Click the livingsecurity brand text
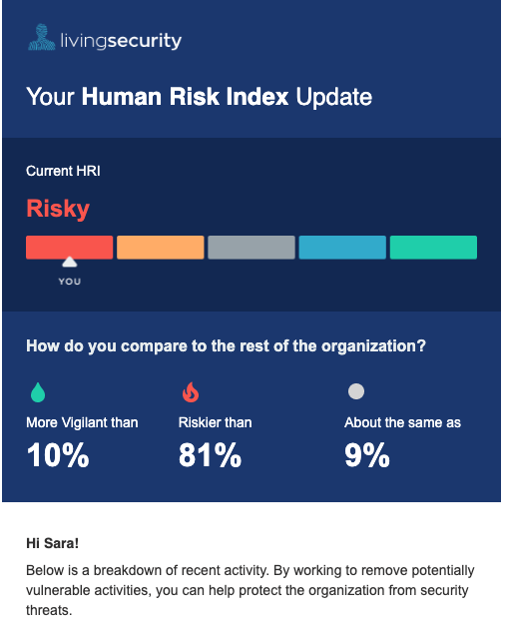This screenshot has height=628, width=505. [x=121, y=41]
